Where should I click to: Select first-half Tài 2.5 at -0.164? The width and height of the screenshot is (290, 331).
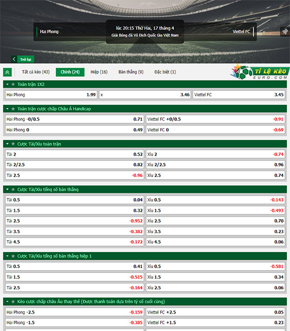pos(75,288)
